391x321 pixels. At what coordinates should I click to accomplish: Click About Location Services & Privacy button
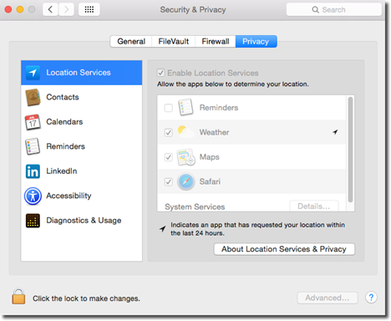(x=284, y=249)
